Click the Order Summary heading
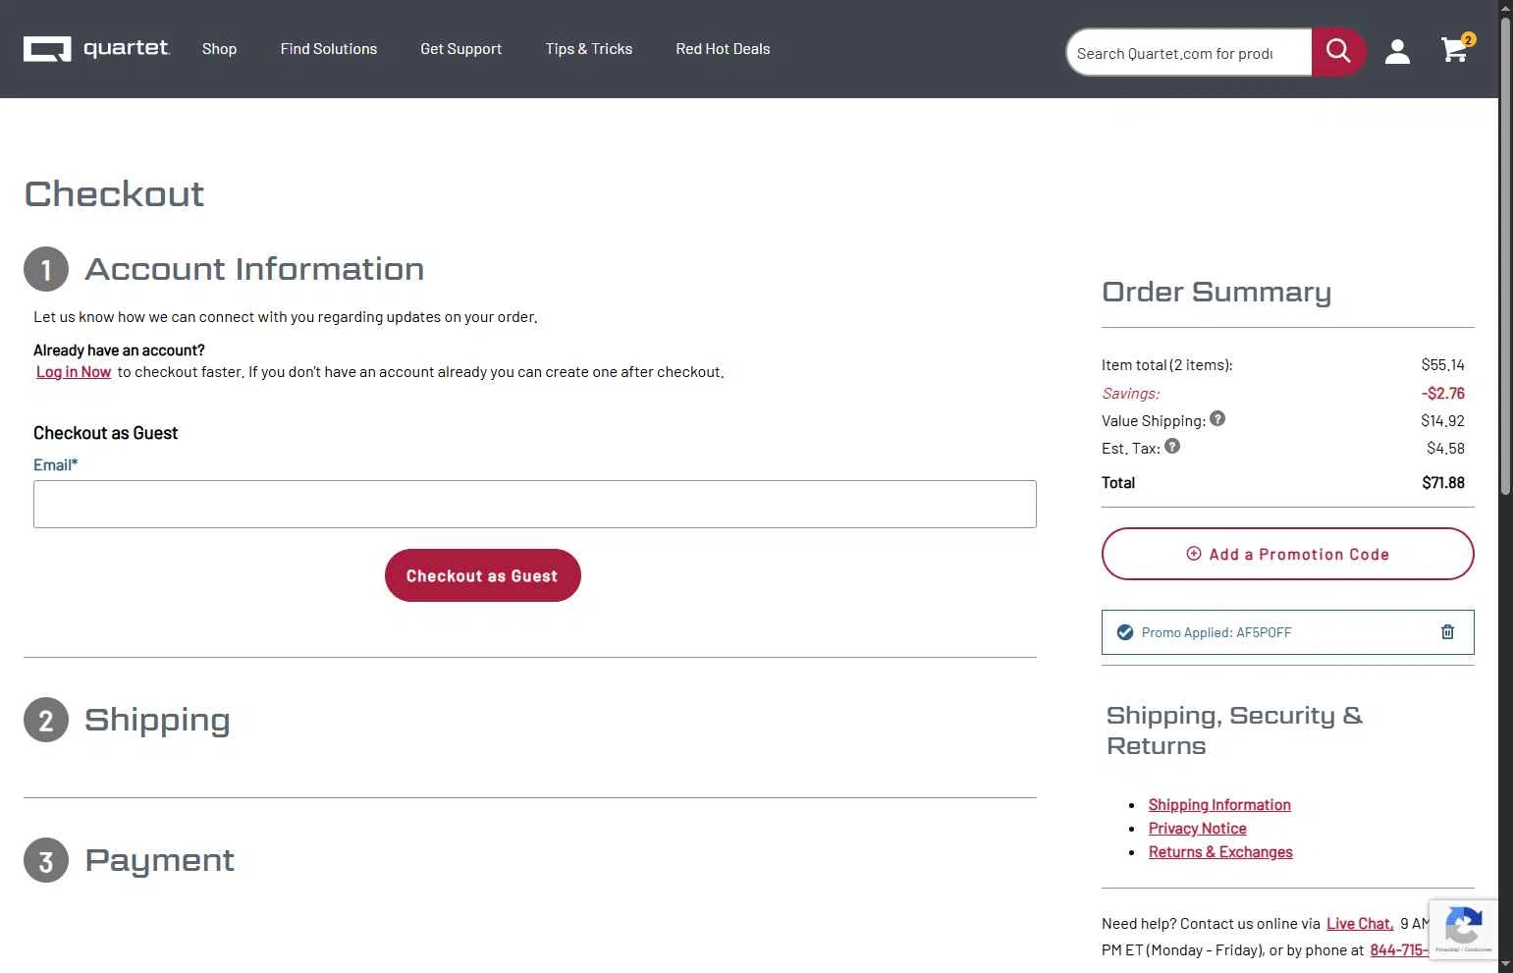The height and width of the screenshot is (973, 1513). pyautogui.click(x=1216, y=293)
